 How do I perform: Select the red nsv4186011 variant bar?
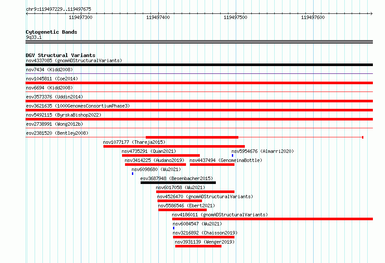(x=273, y=219)
